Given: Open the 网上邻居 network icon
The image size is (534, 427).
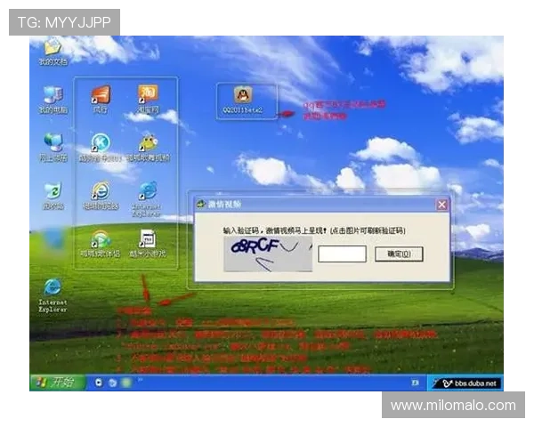Looking at the screenshot, I should 53,143.
